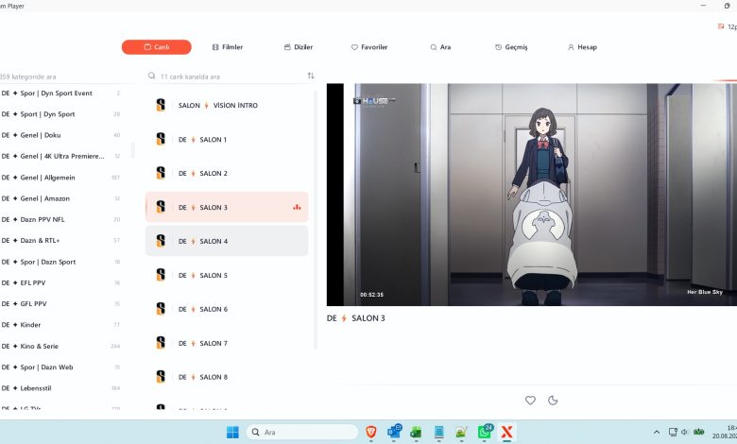The height and width of the screenshot is (444, 737).
Task: Open category DE Dazn & RTL+
Action: (x=61, y=241)
